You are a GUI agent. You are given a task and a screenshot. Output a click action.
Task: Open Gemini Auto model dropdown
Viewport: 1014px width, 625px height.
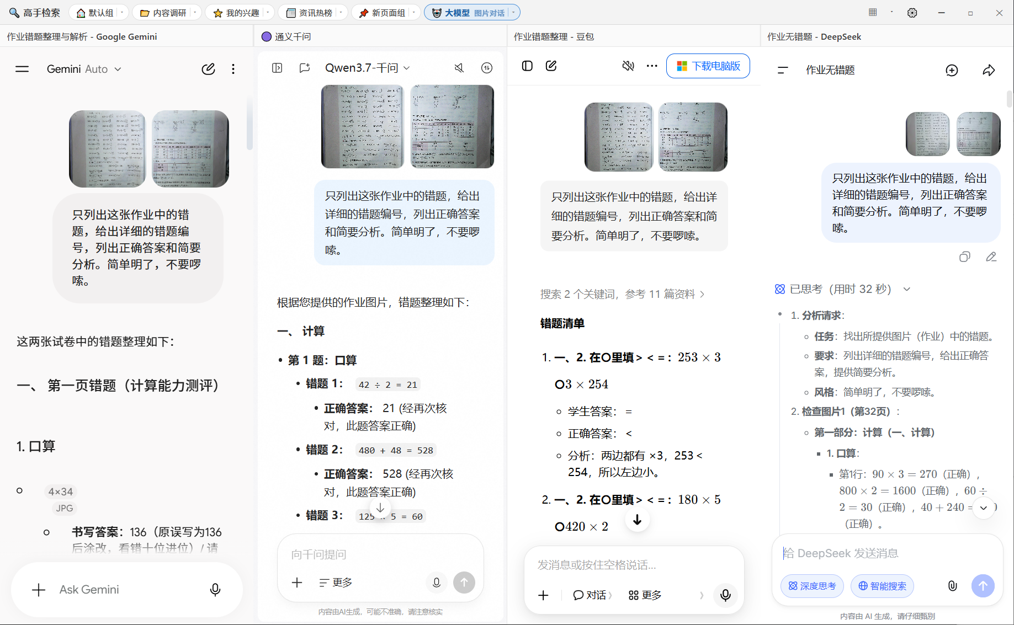84,69
